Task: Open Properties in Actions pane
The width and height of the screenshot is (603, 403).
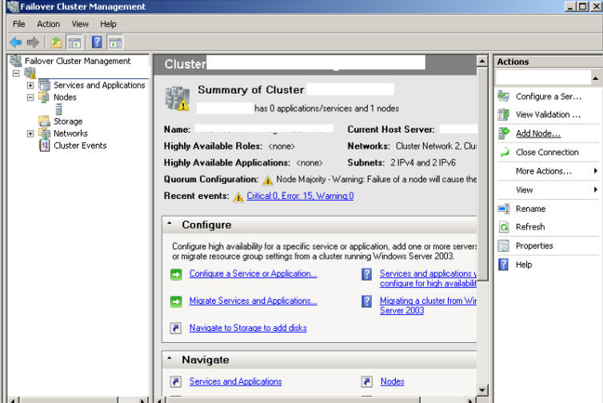Action: (534, 245)
